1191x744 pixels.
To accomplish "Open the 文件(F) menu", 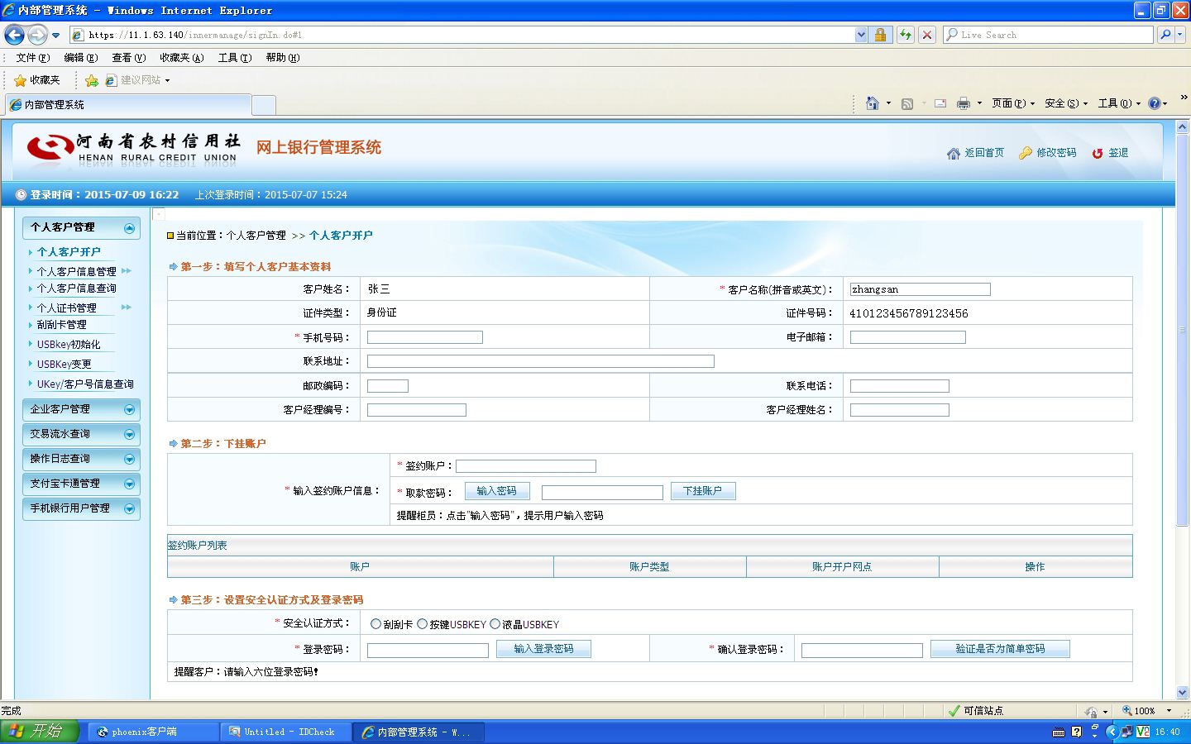I will point(33,58).
